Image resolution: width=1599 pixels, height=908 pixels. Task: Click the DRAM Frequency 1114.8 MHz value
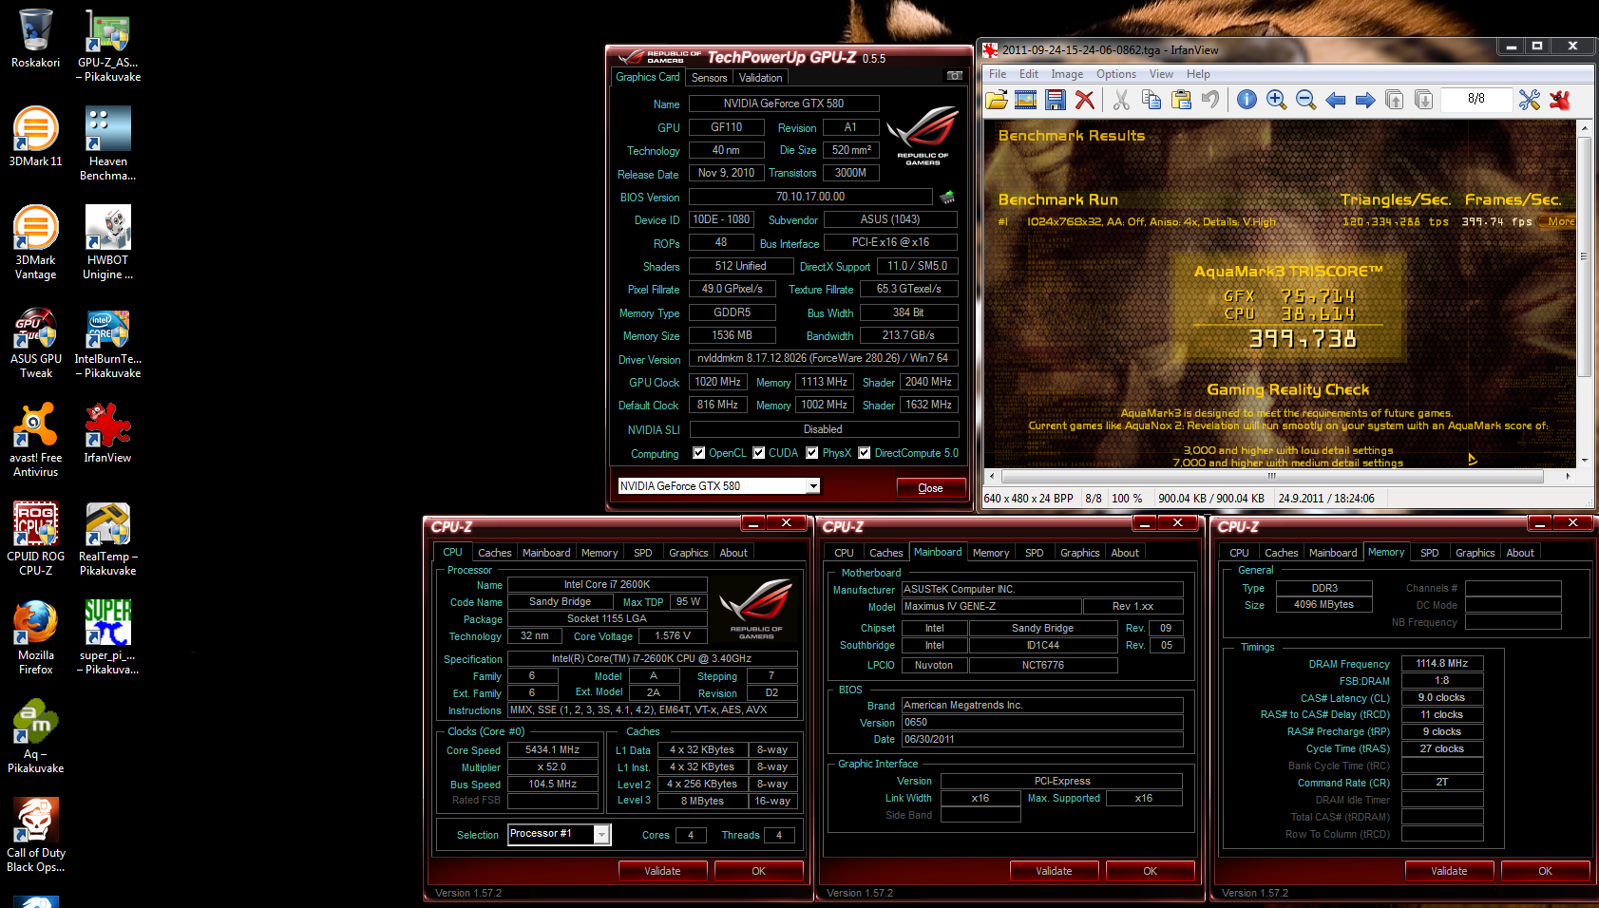coord(1441,664)
